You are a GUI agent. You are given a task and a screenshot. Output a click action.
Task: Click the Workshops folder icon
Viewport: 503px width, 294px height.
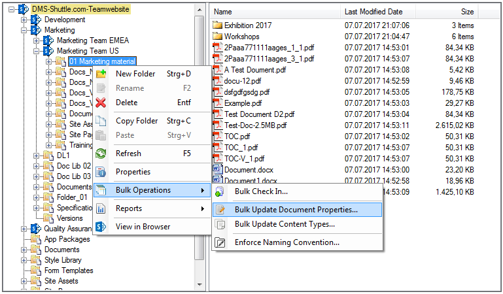218,36
